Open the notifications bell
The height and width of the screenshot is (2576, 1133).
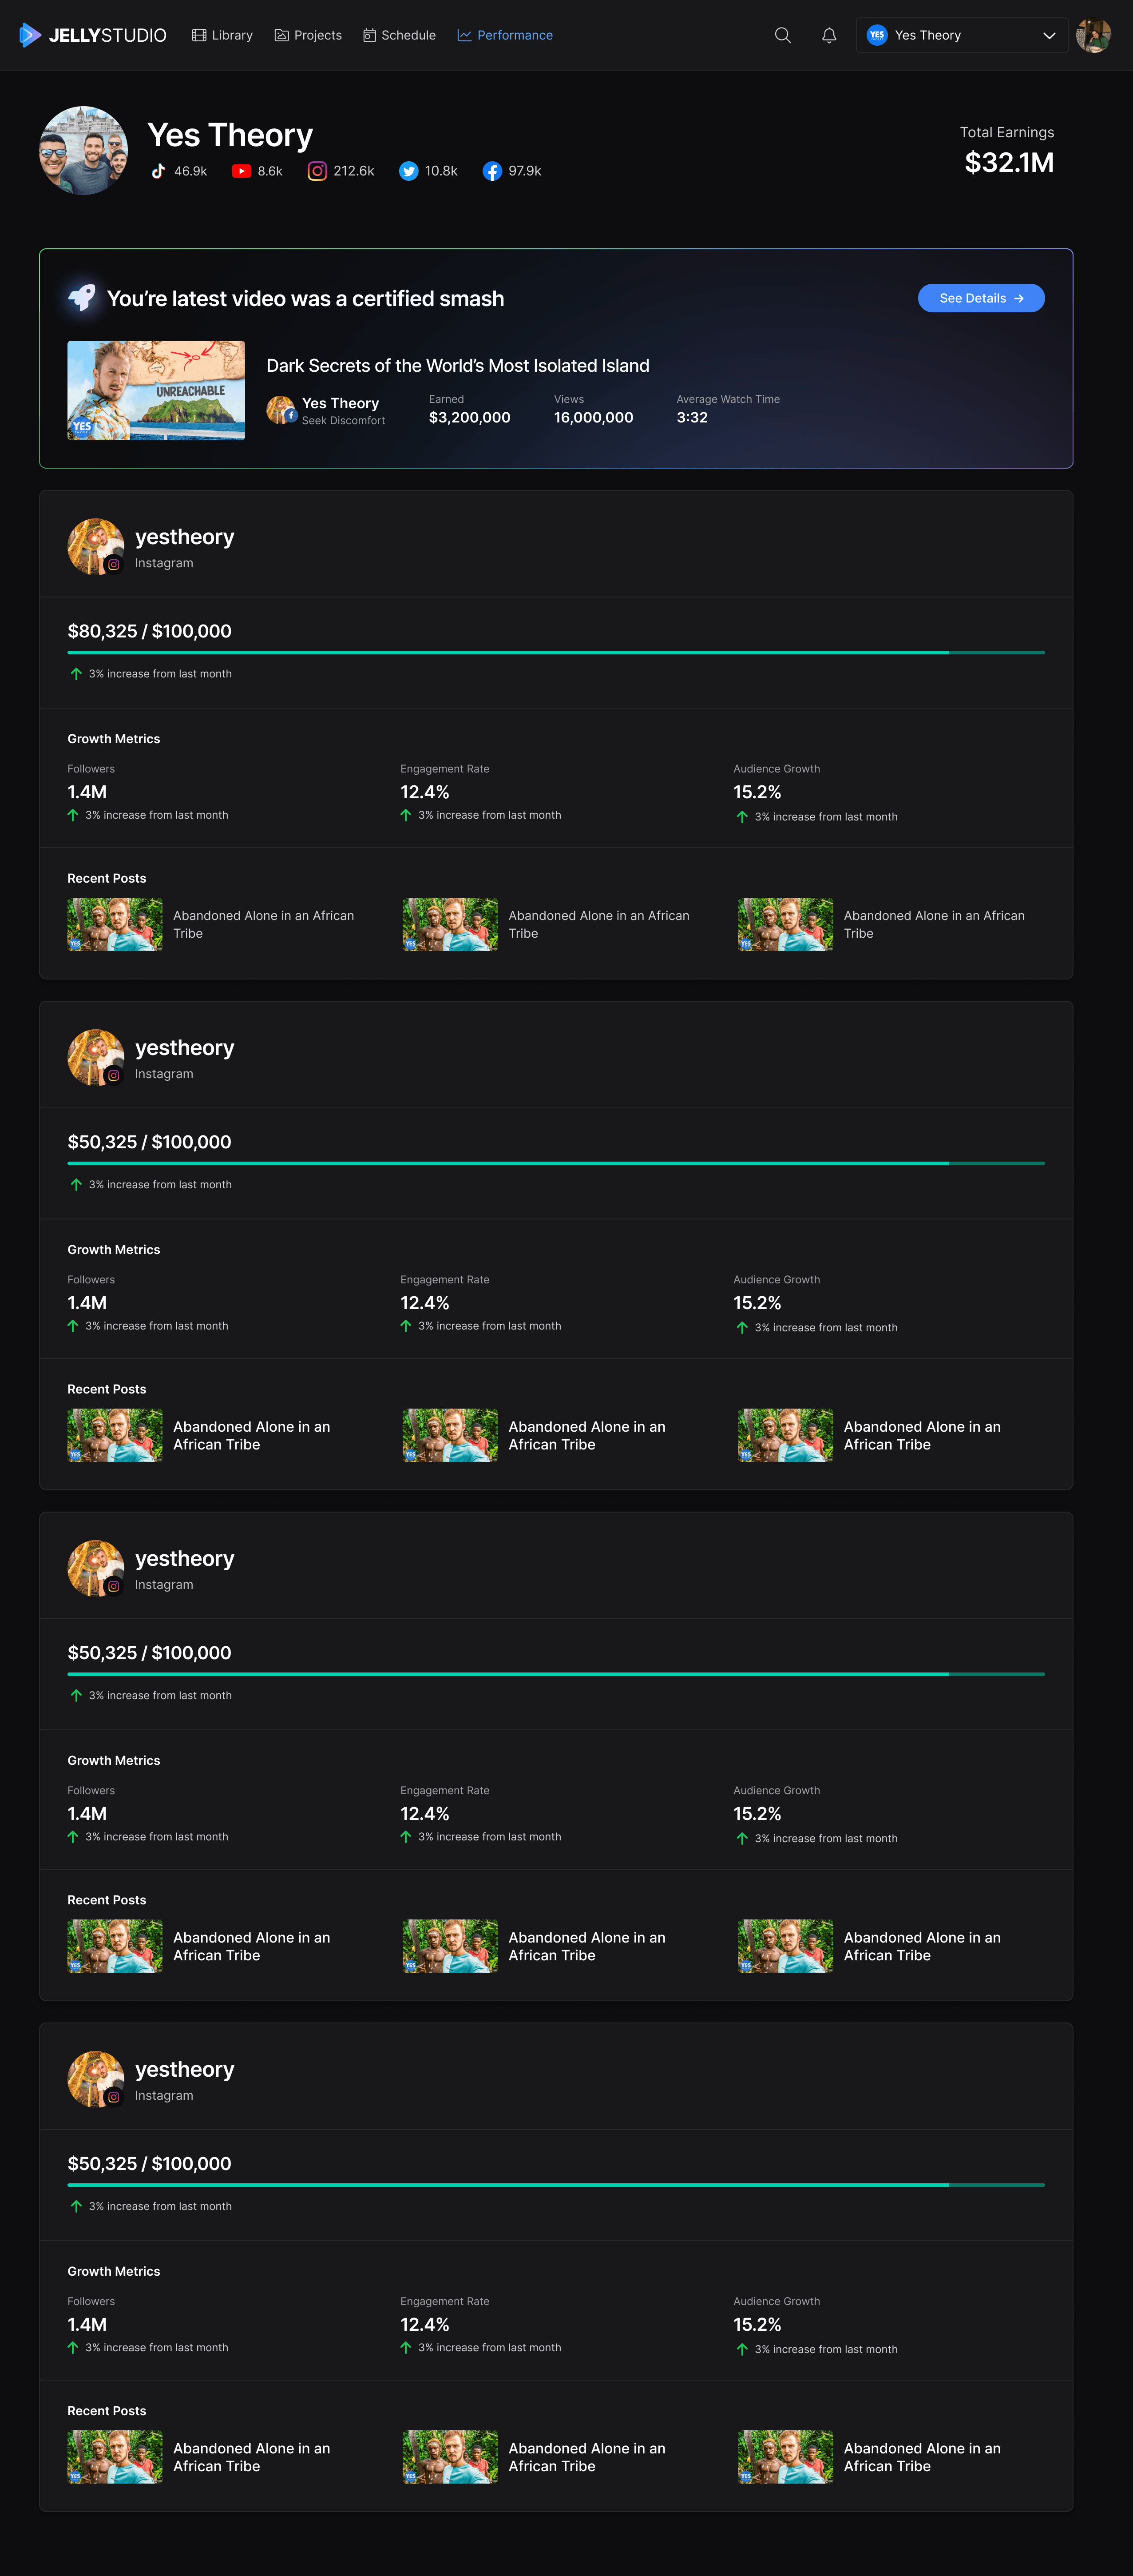pos(828,35)
